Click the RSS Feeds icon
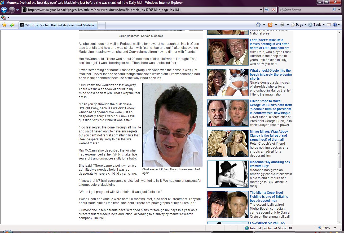Image resolution: width=344 pixels, height=233 pixels. 270,25
